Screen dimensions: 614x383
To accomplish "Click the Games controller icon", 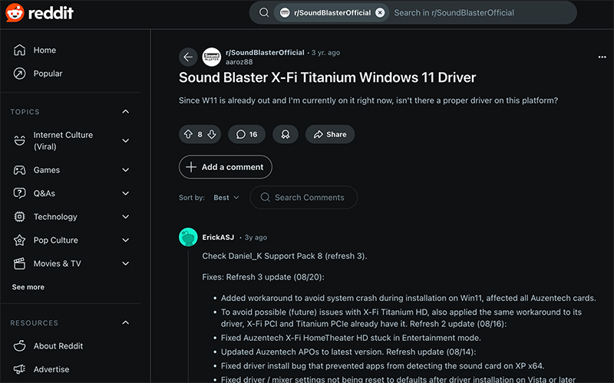I will point(20,170).
